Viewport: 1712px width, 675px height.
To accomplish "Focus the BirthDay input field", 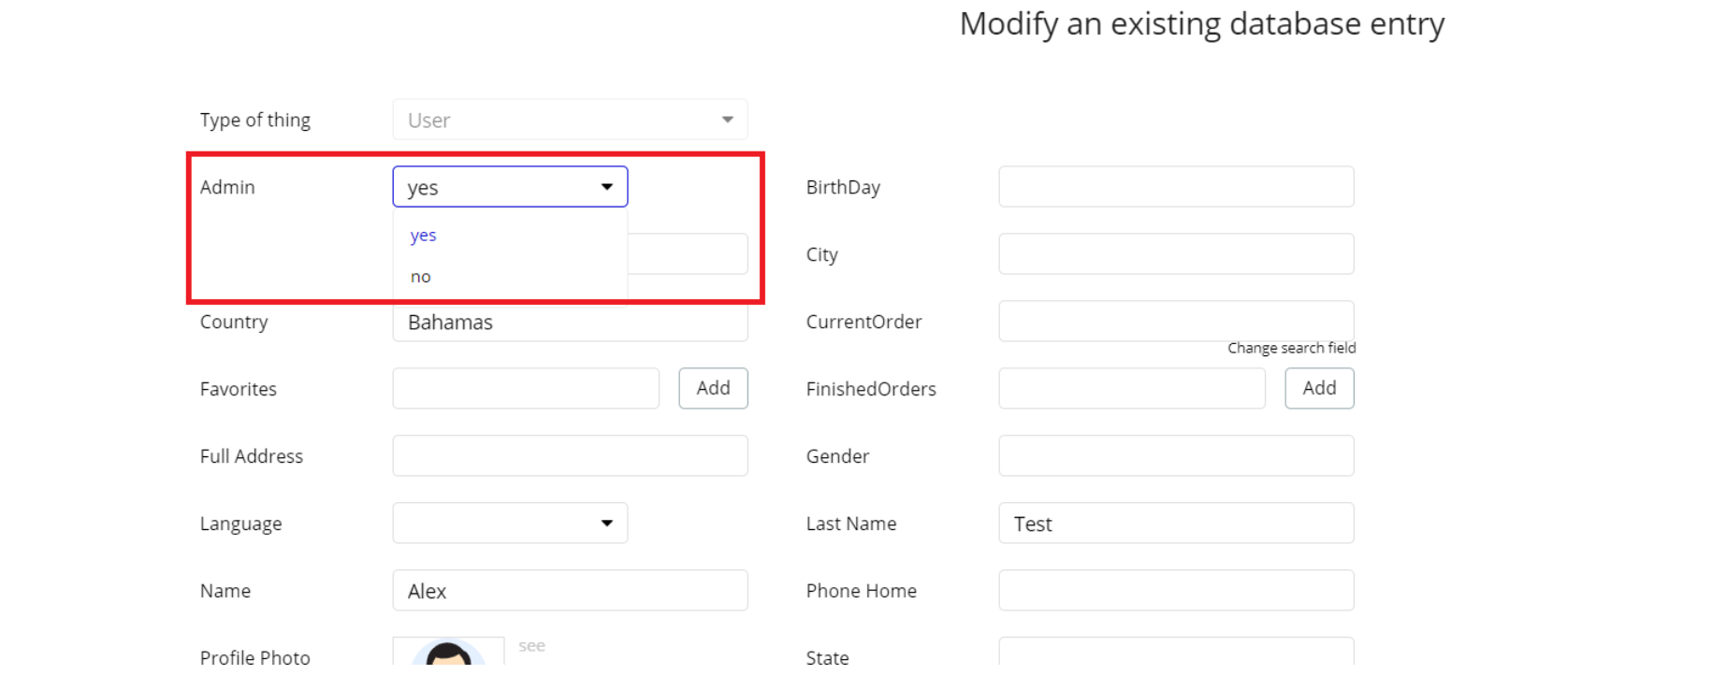I will tap(1176, 187).
